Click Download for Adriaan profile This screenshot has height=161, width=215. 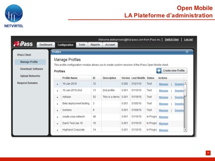[x=179, y=97]
